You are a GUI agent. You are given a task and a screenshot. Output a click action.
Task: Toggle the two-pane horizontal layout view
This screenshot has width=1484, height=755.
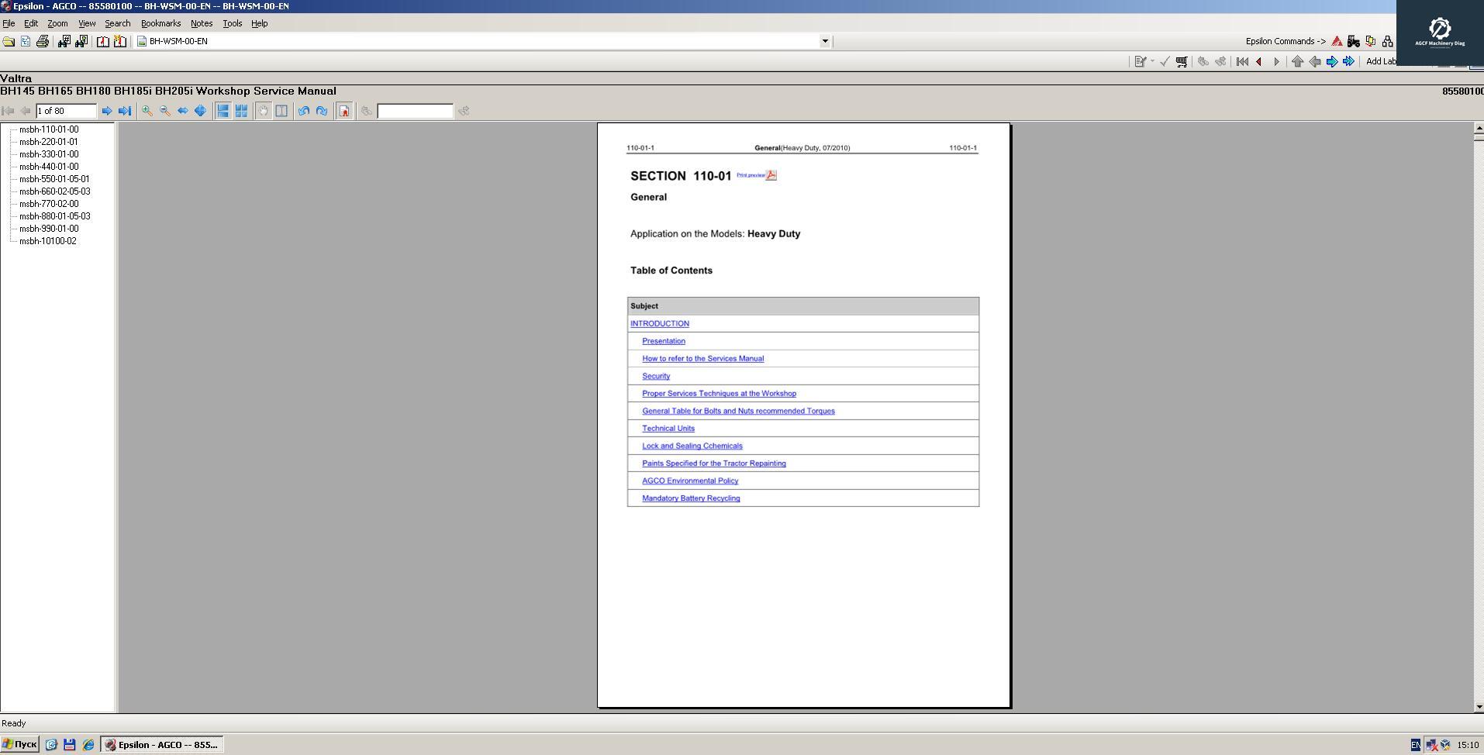[x=223, y=111]
